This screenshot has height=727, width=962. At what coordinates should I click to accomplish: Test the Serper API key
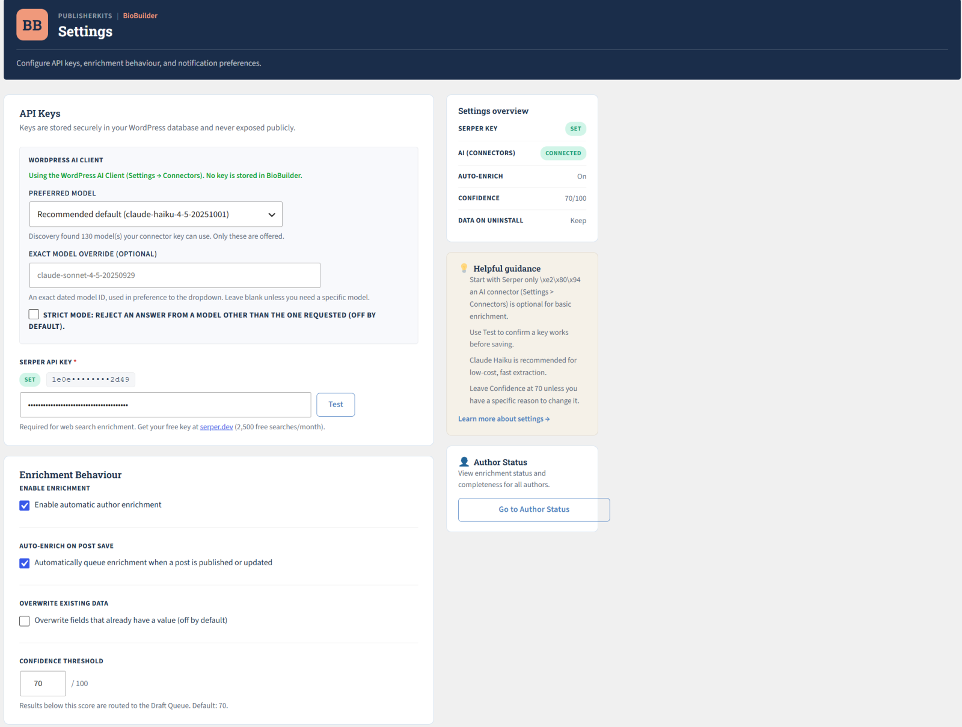point(335,405)
